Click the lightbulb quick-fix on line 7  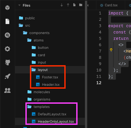tap(111, 50)
